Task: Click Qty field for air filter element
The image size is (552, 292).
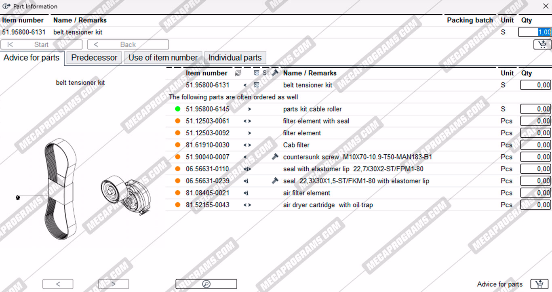Action: pos(535,193)
